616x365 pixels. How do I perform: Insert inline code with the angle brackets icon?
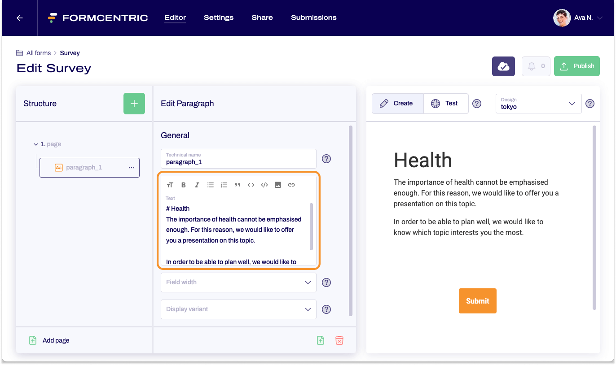click(x=251, y=184)
